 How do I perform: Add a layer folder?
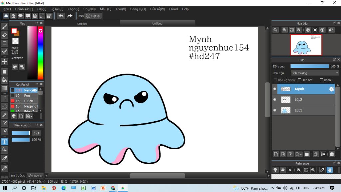click(x=307, y=154)
